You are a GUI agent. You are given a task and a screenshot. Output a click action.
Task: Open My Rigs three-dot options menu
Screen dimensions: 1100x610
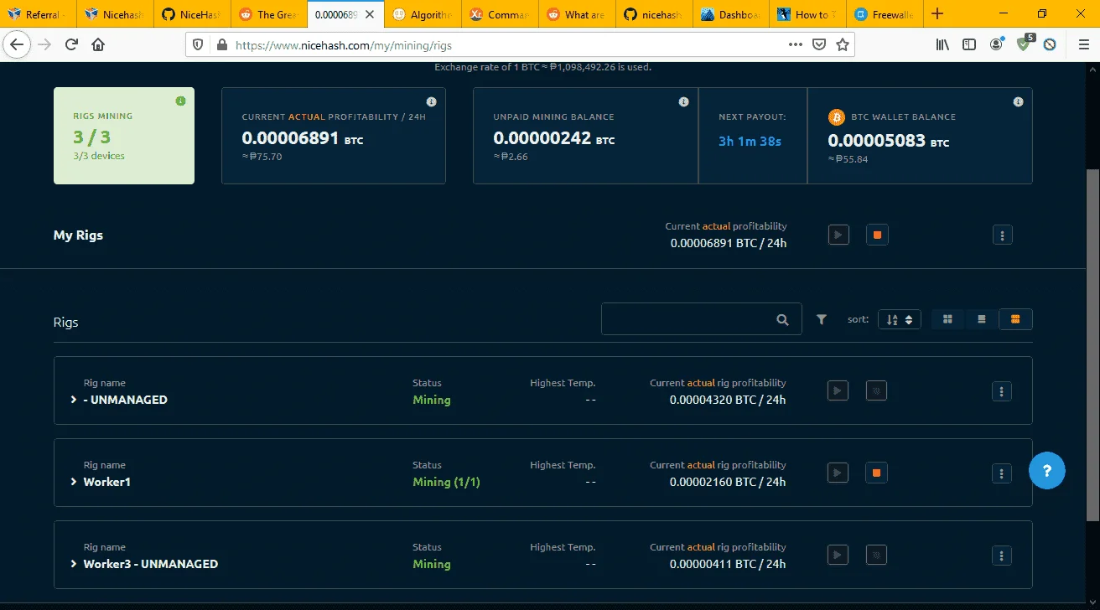pyautogui.click(x=1002, y=235)
